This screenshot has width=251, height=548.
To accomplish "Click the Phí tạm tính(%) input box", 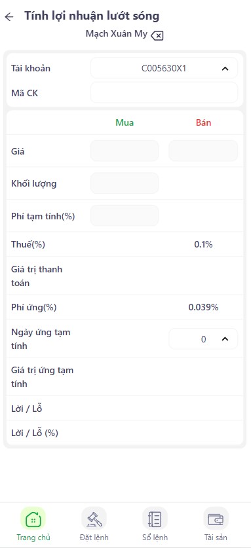I will tap(125, 215).
